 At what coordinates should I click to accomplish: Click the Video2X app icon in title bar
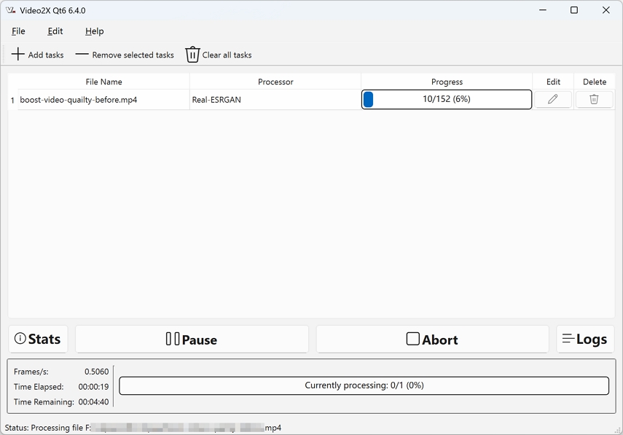tap(11, 10)
